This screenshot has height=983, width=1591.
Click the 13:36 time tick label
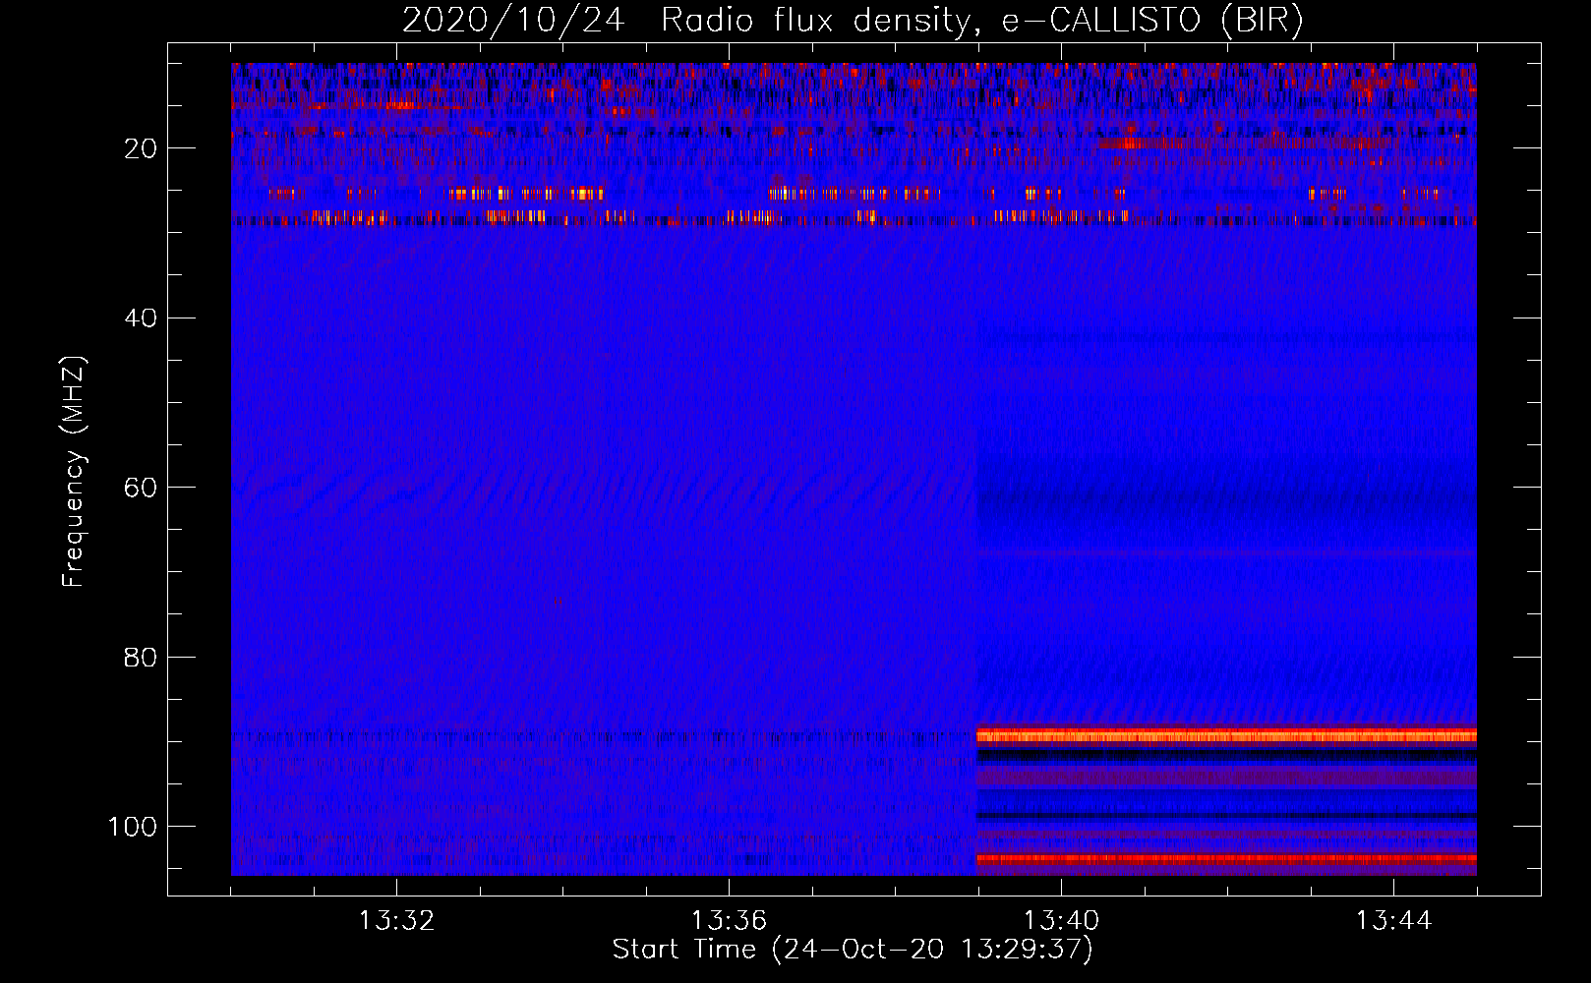[x=729, y=921]
